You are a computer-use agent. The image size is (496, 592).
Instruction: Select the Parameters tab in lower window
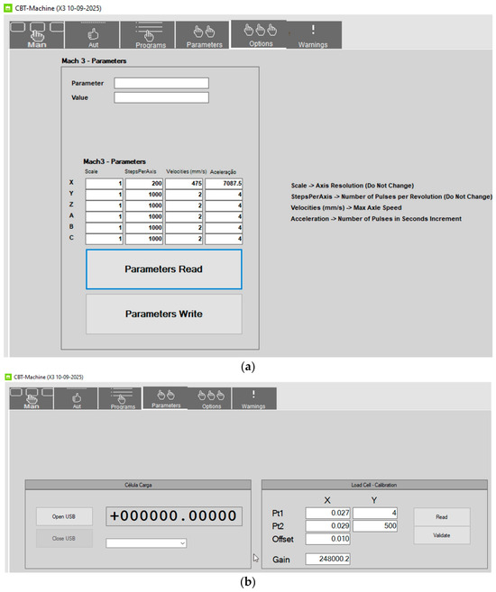[x=165, y=397]
